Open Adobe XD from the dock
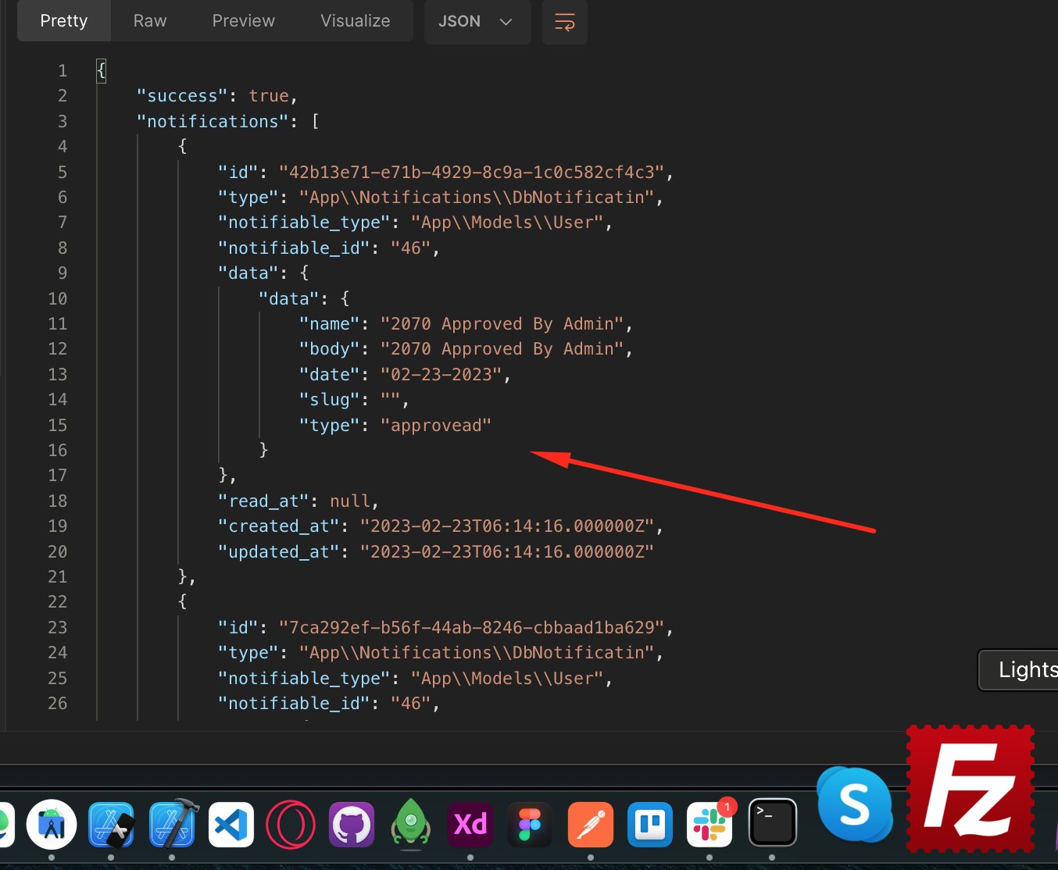This screenshot has width=1058, height=870. tap(470, 825)
